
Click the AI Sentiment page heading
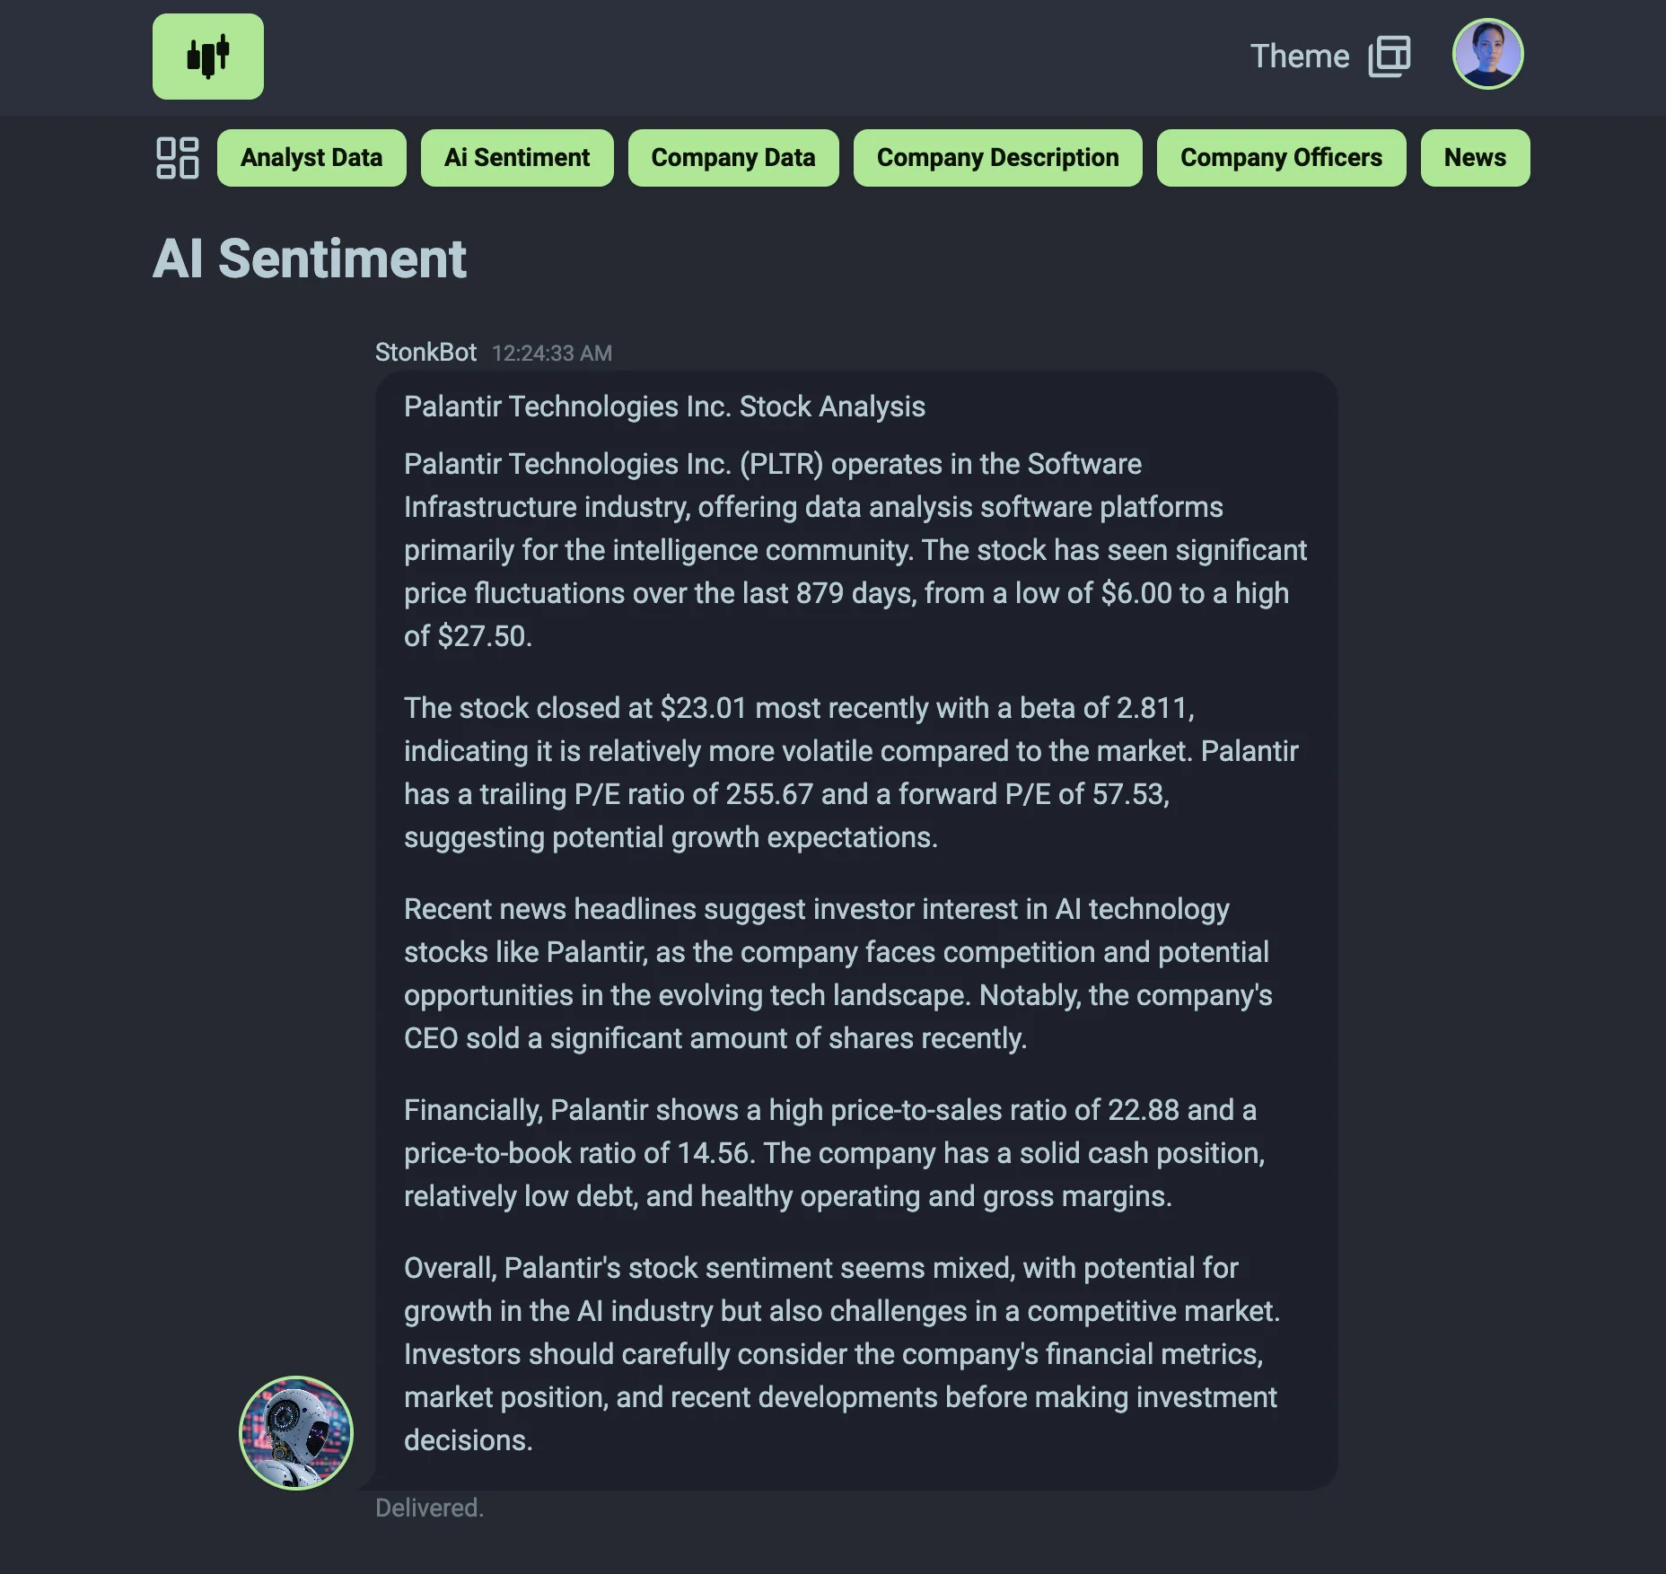tap(310, 259)
